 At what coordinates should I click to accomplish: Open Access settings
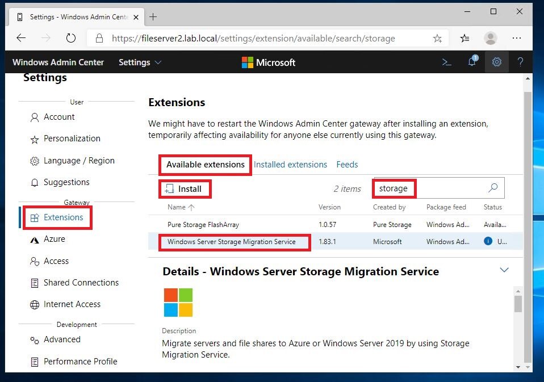(56, 261)
